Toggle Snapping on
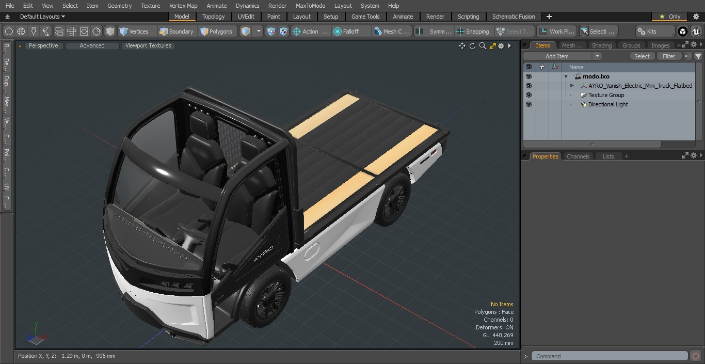The image size is (705, 364). (473, 31)
